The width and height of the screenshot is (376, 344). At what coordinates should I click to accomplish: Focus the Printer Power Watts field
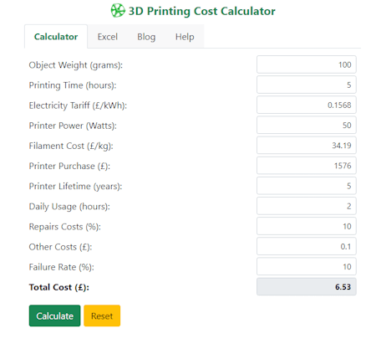(x=307, y=126)
